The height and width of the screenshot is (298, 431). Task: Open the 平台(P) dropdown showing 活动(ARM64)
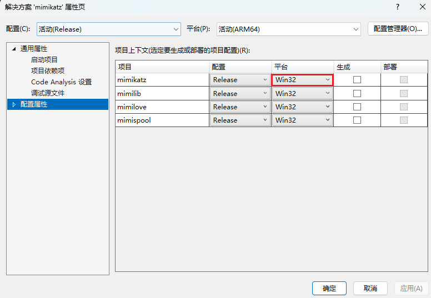(x=288, y=29)
